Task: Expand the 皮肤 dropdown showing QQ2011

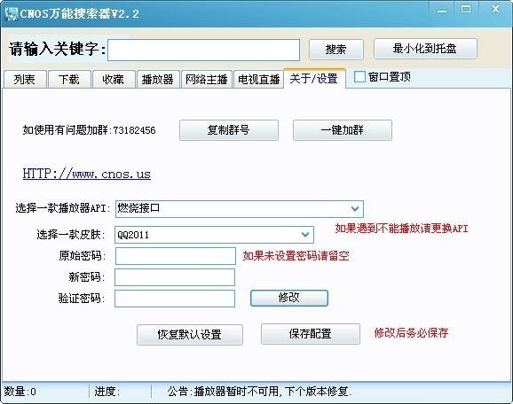Action: pos(214,235)
